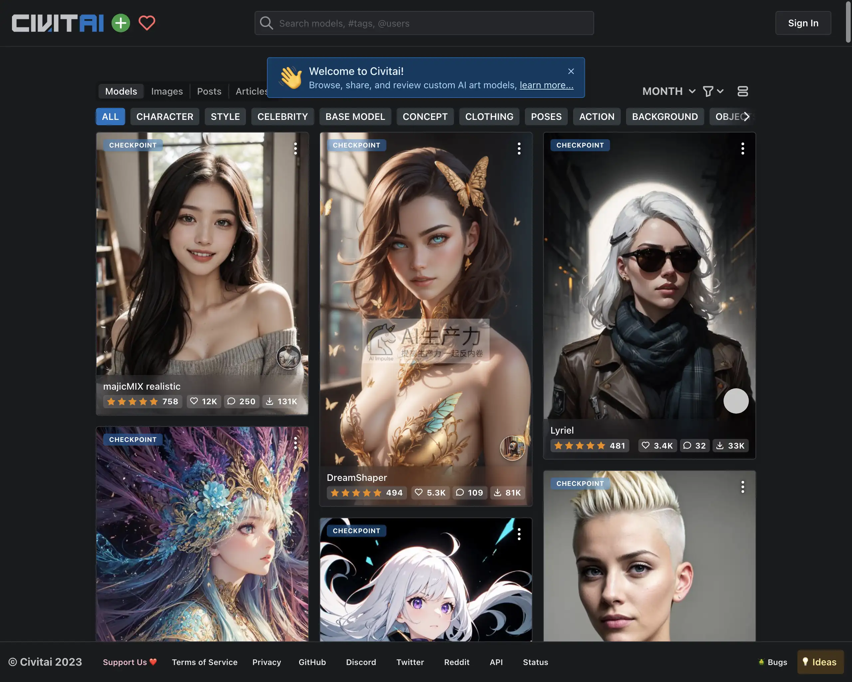The height and width of the screenshot is (682, 852).
Task: Click majicMIX realistic 131K downloads icon
Action: 282,401
